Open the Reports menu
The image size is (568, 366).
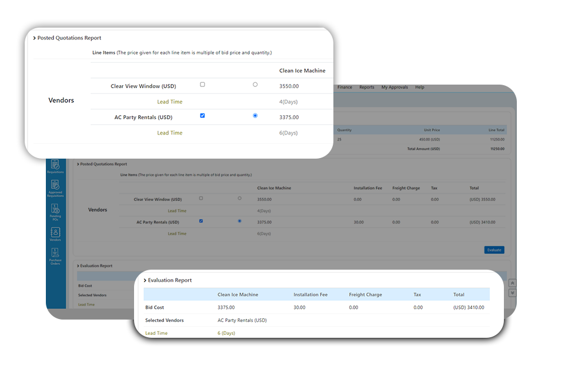coord(366,87)
